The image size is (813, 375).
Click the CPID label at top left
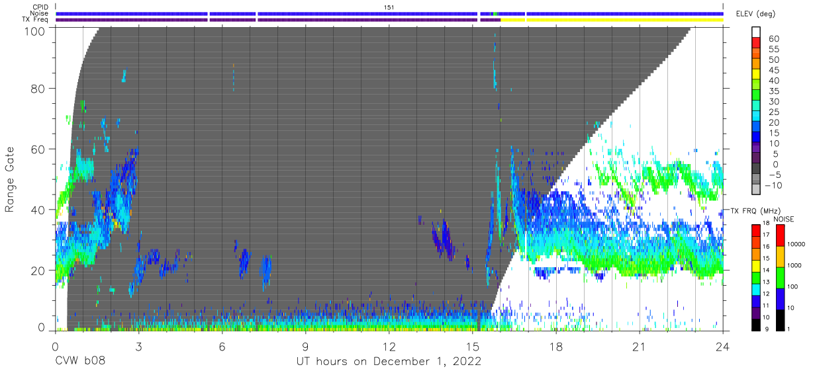pyautogui.click(x=40, y=7)
